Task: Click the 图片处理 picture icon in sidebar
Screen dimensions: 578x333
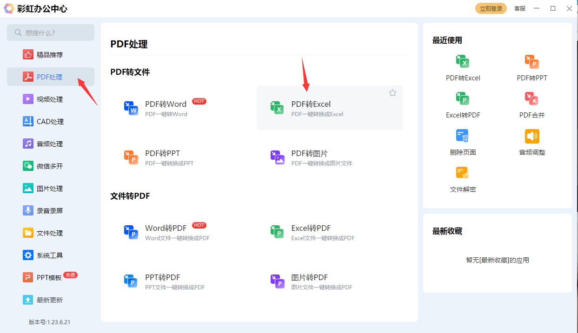Action: (x=28, y=189)
